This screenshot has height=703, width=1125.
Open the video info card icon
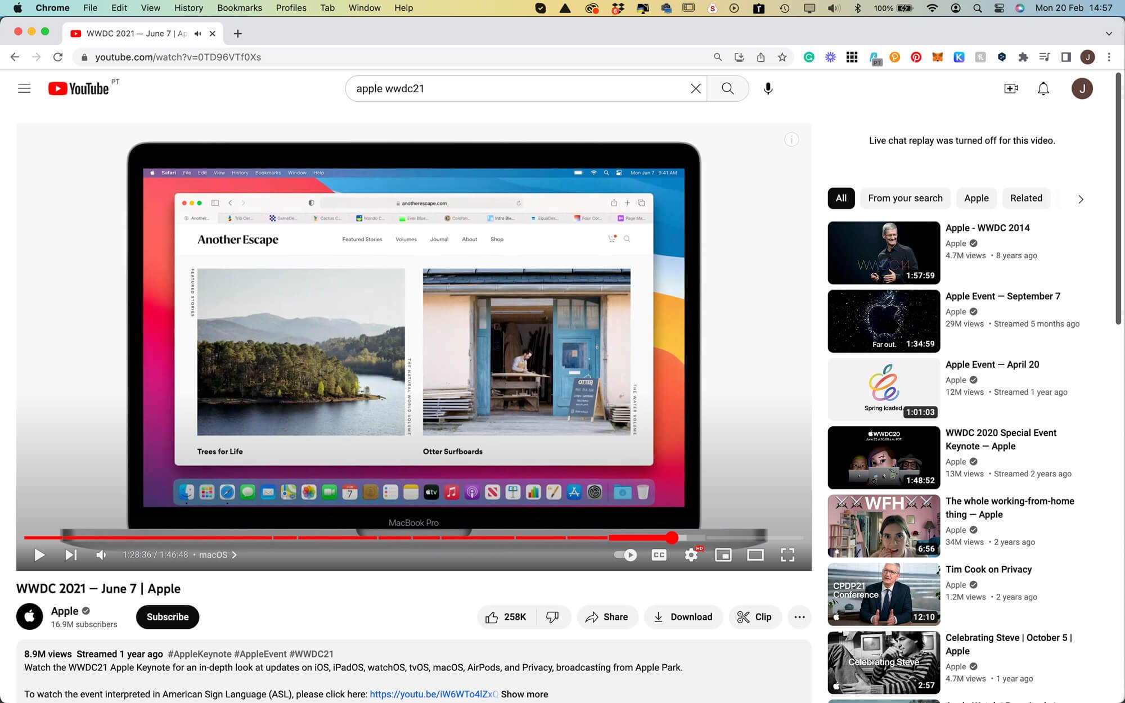(x=791, y=139)
